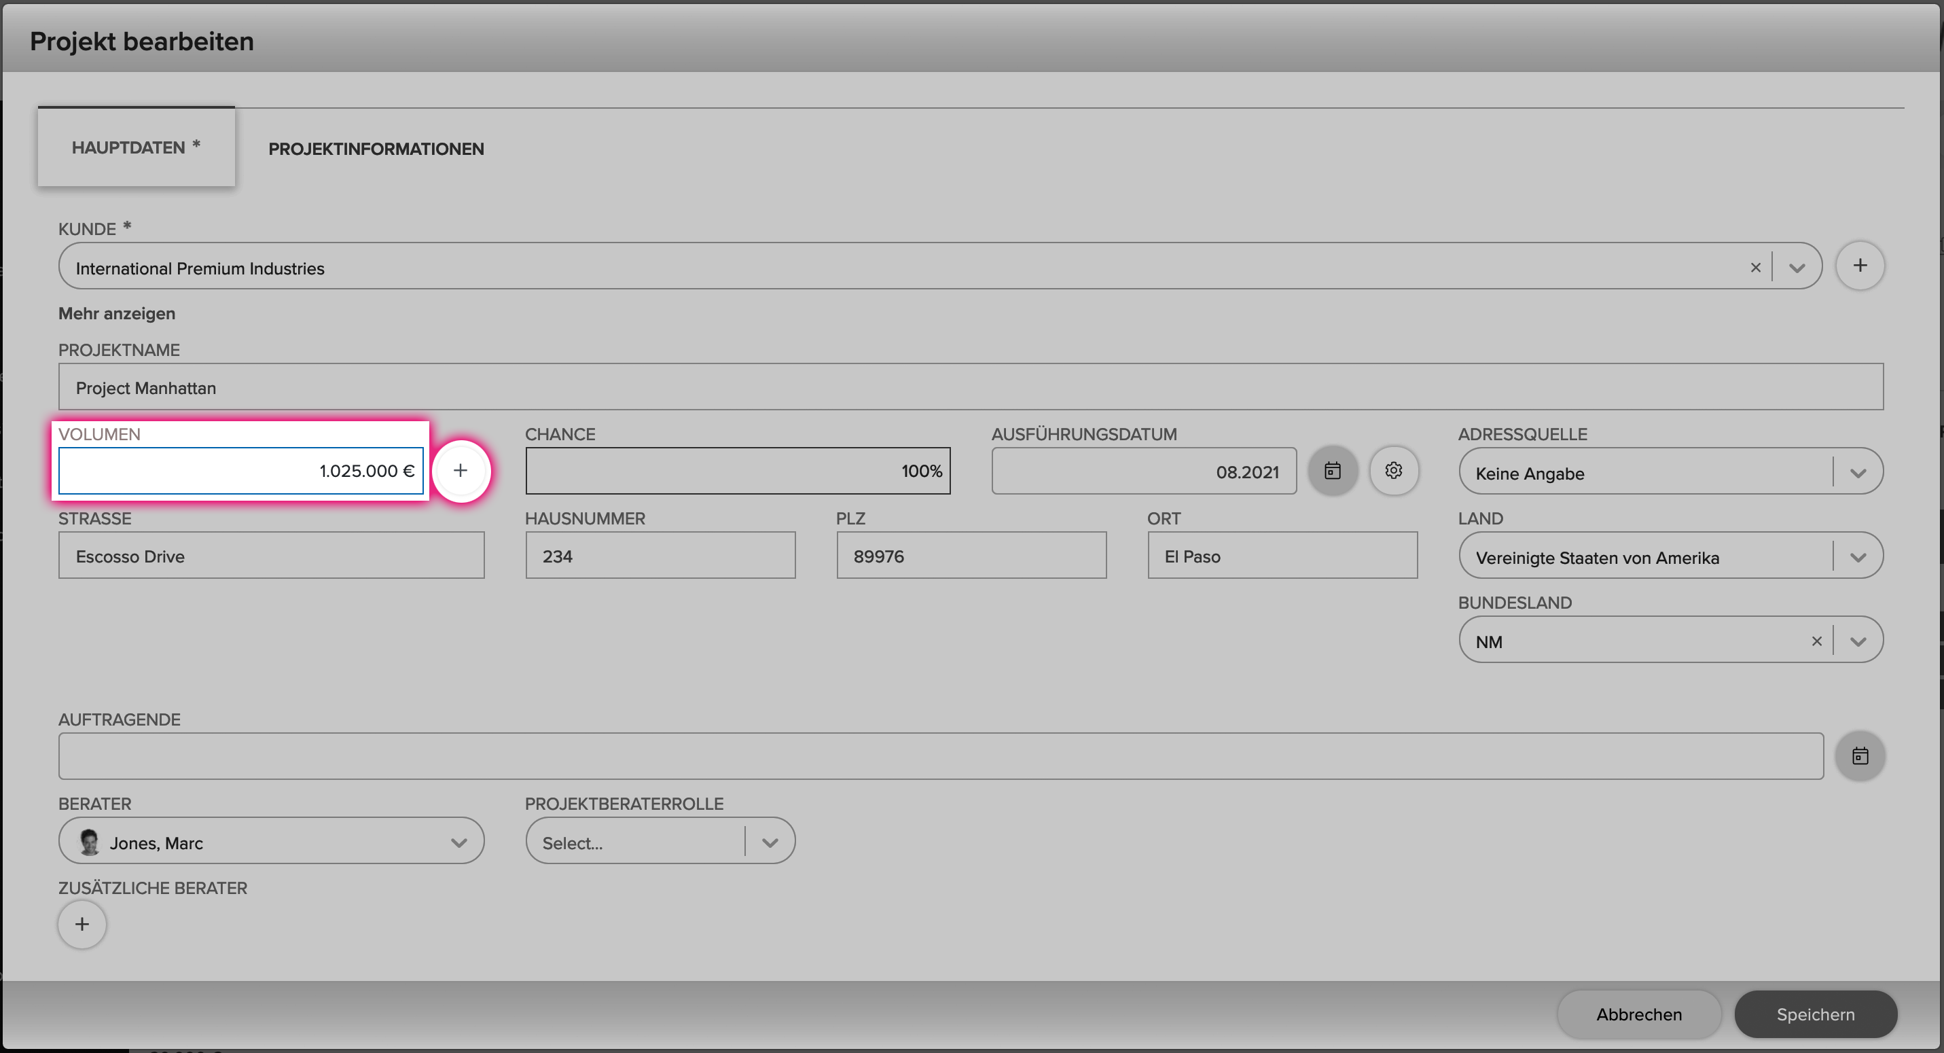Switch to Hauptdaten tab
This screenshot has width=1944, height=1053.
coord(137,147)
